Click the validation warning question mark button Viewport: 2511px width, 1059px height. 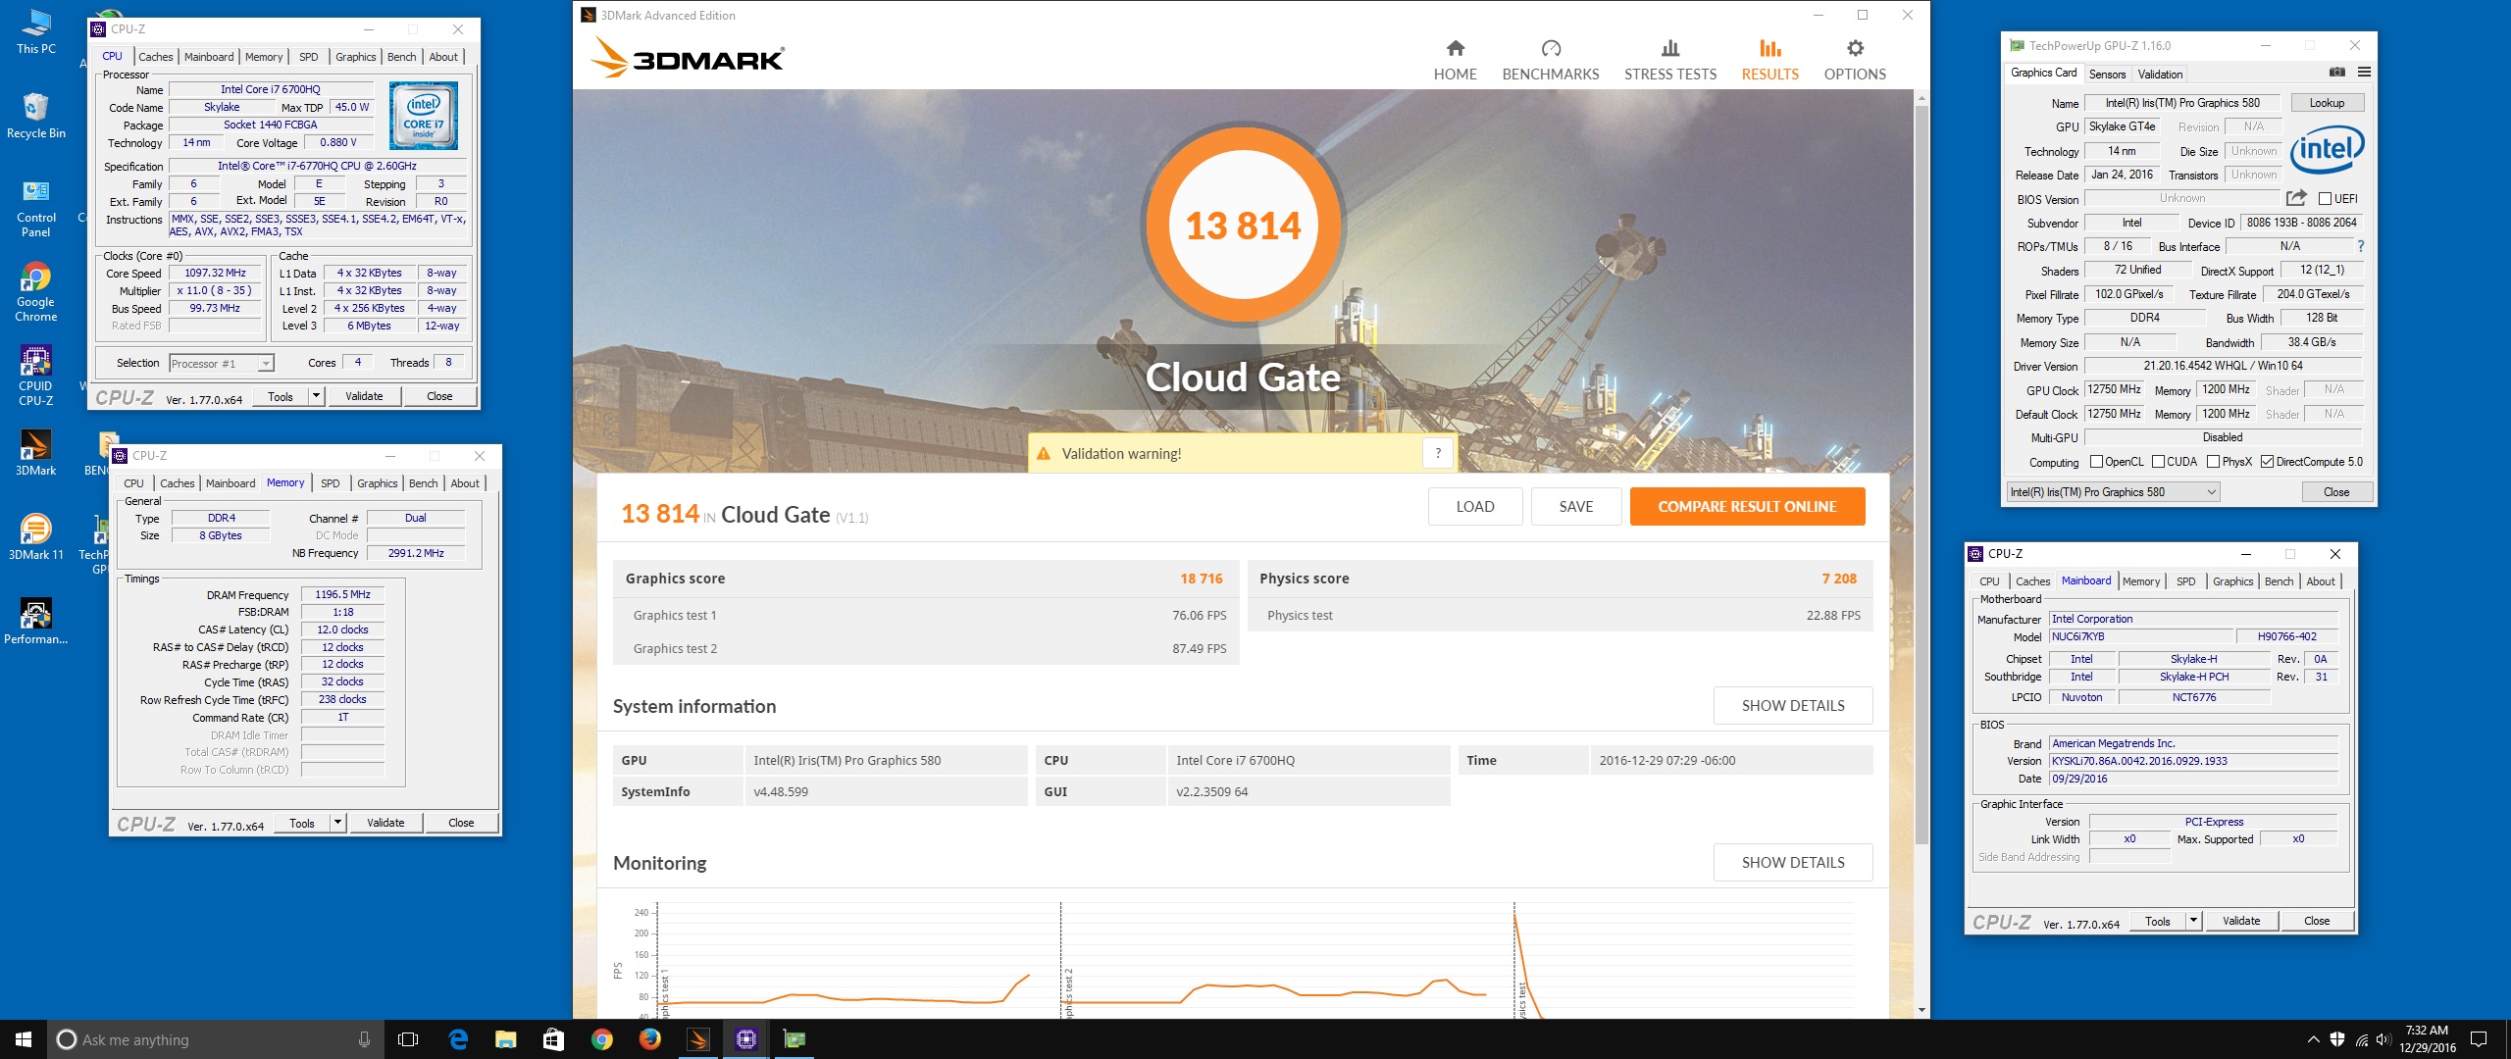pos(1437,453)
